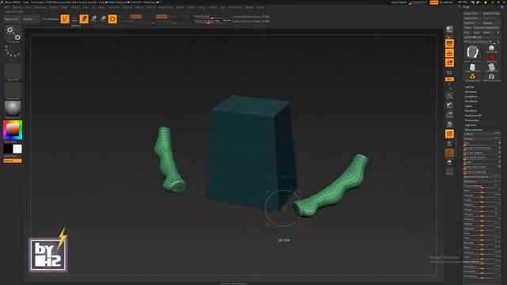Click the right-shelf Rotate view icon

449,124
